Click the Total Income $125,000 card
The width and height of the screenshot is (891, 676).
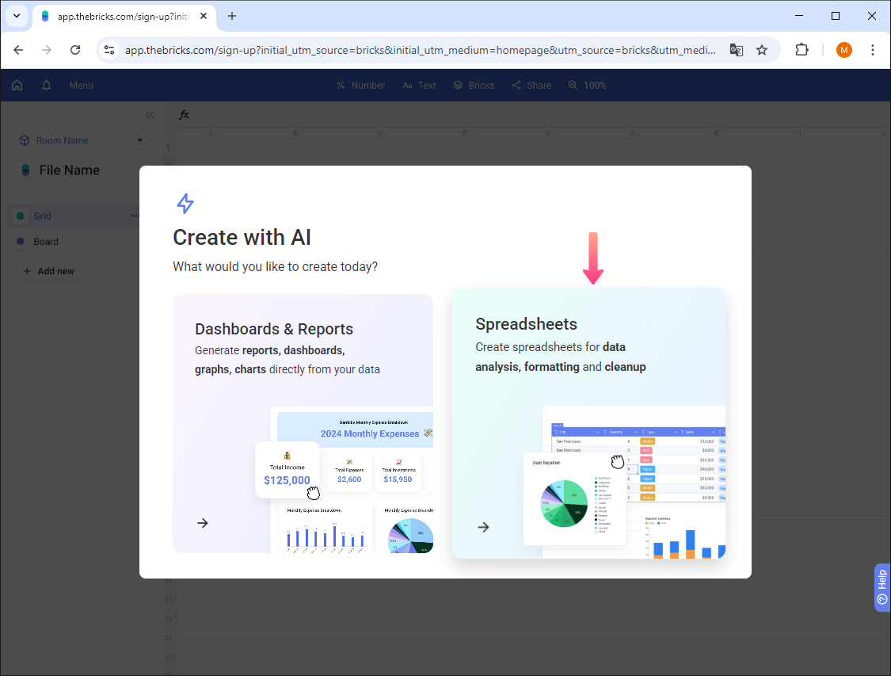coord(287,470)
